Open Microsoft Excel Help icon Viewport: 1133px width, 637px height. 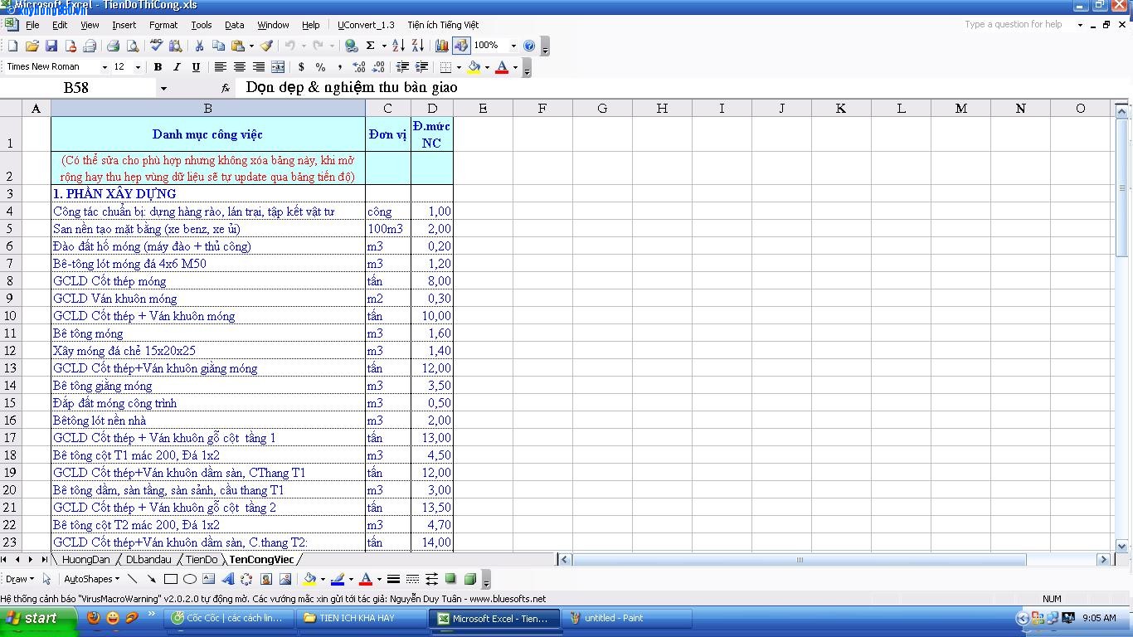(529, 46)
